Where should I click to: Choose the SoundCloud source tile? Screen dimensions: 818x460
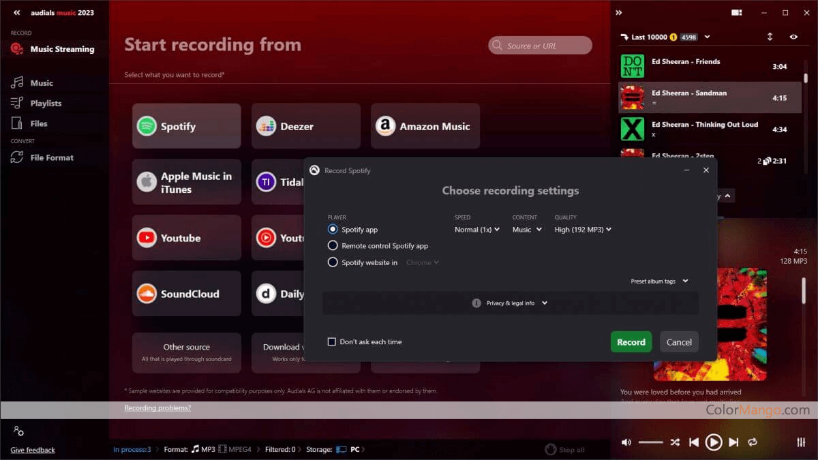(187, 294)
